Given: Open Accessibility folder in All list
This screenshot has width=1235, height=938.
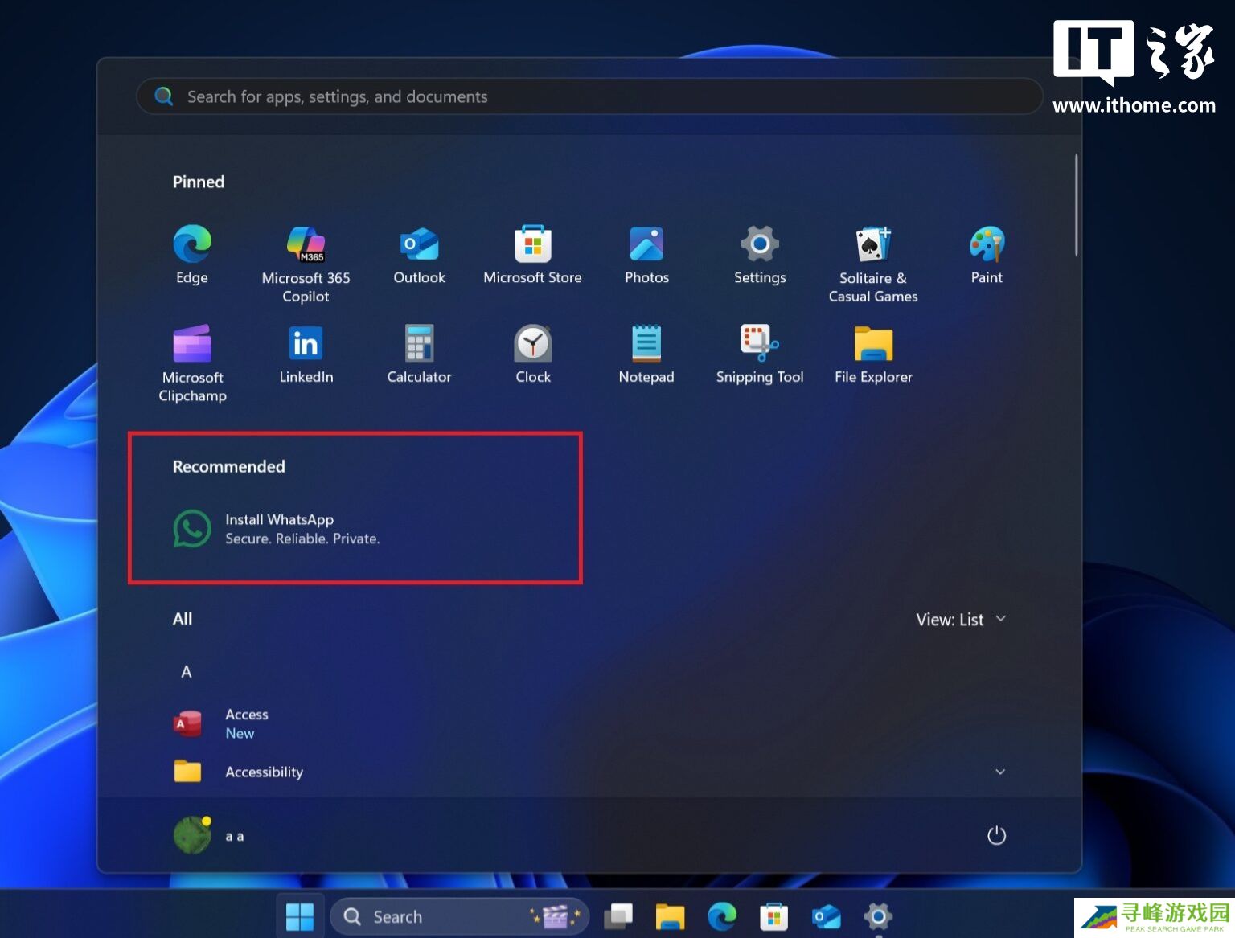Looking at the screenshot, I should (264, 772).
